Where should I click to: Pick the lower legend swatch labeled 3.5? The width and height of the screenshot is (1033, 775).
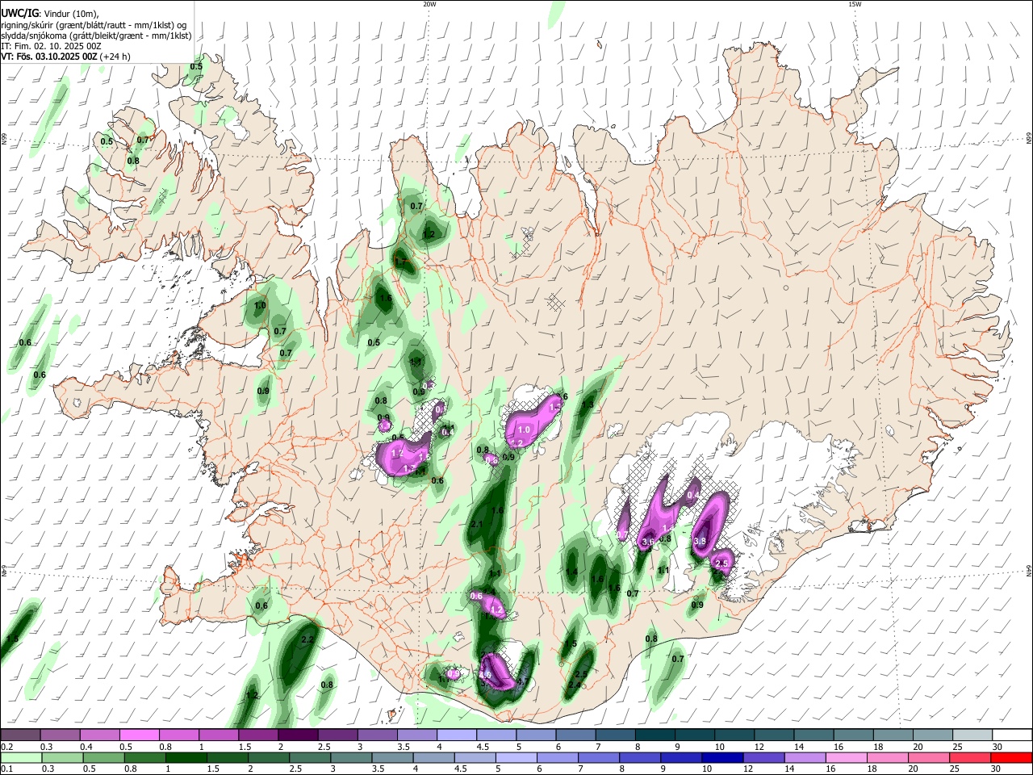pyautogui.click(x=393, y=757)
